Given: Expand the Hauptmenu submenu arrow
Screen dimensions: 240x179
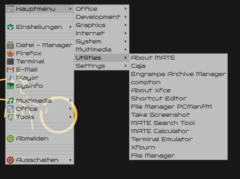Looking at the screenshot, I should [x=70, y=9].
